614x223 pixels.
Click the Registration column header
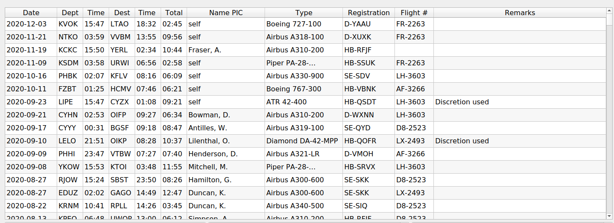point(369,13)
